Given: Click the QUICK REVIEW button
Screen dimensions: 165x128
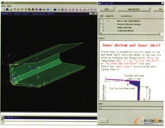Looking at the screenshot, I should coord(134,9).
